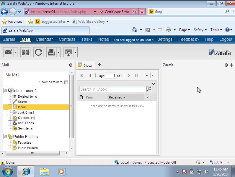Sort by the From column header

click(x=96, y=97)
